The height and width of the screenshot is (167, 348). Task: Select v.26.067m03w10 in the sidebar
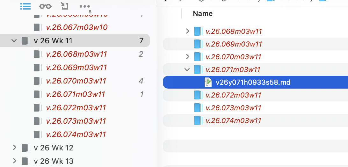(x=77, y=27)
